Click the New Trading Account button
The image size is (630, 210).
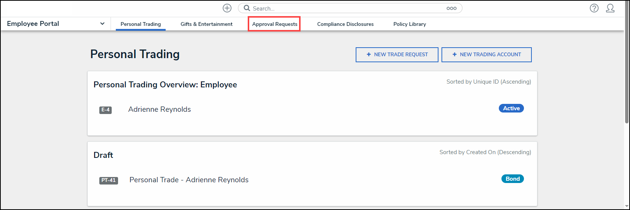click(486, 55)
